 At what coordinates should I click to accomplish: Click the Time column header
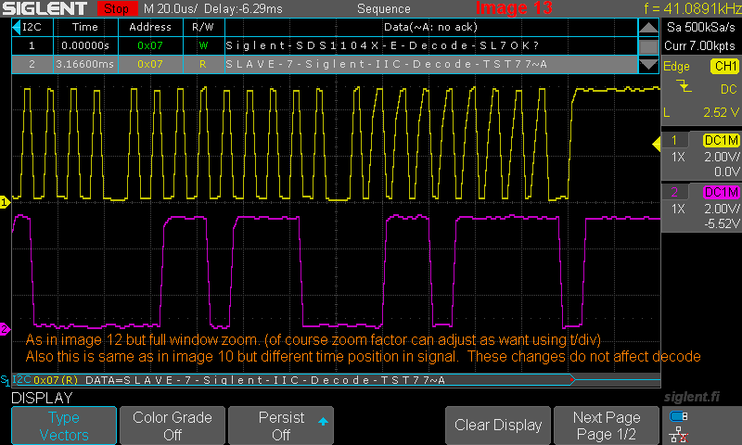click(85, 27)
